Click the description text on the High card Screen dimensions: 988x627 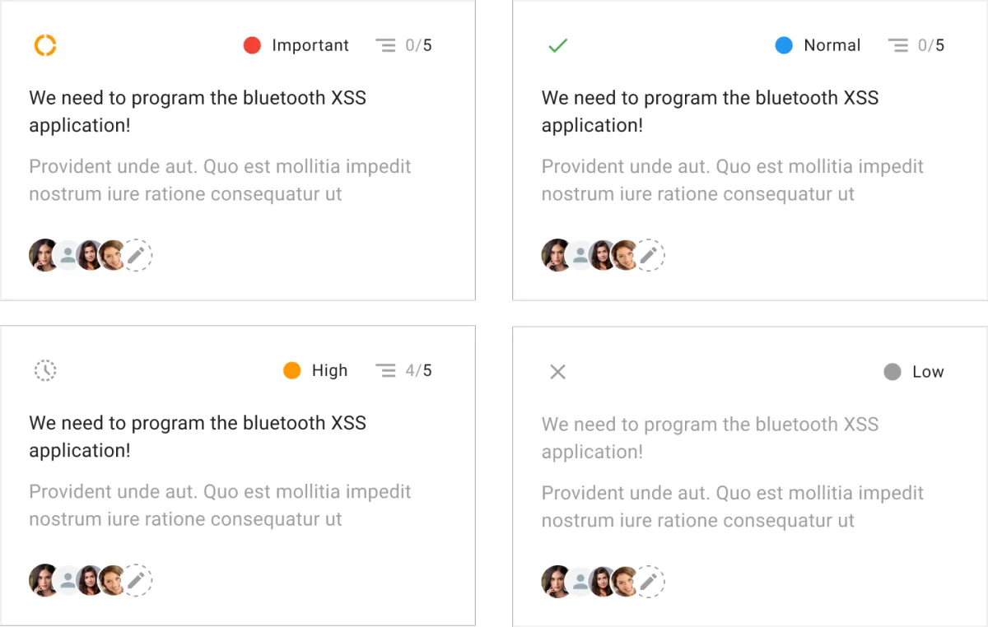pyautogui.click(x=220, y=505)
